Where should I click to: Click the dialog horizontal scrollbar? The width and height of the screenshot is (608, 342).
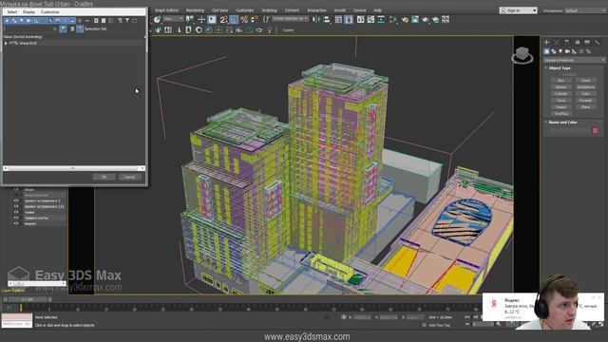(x=74, y=168)
